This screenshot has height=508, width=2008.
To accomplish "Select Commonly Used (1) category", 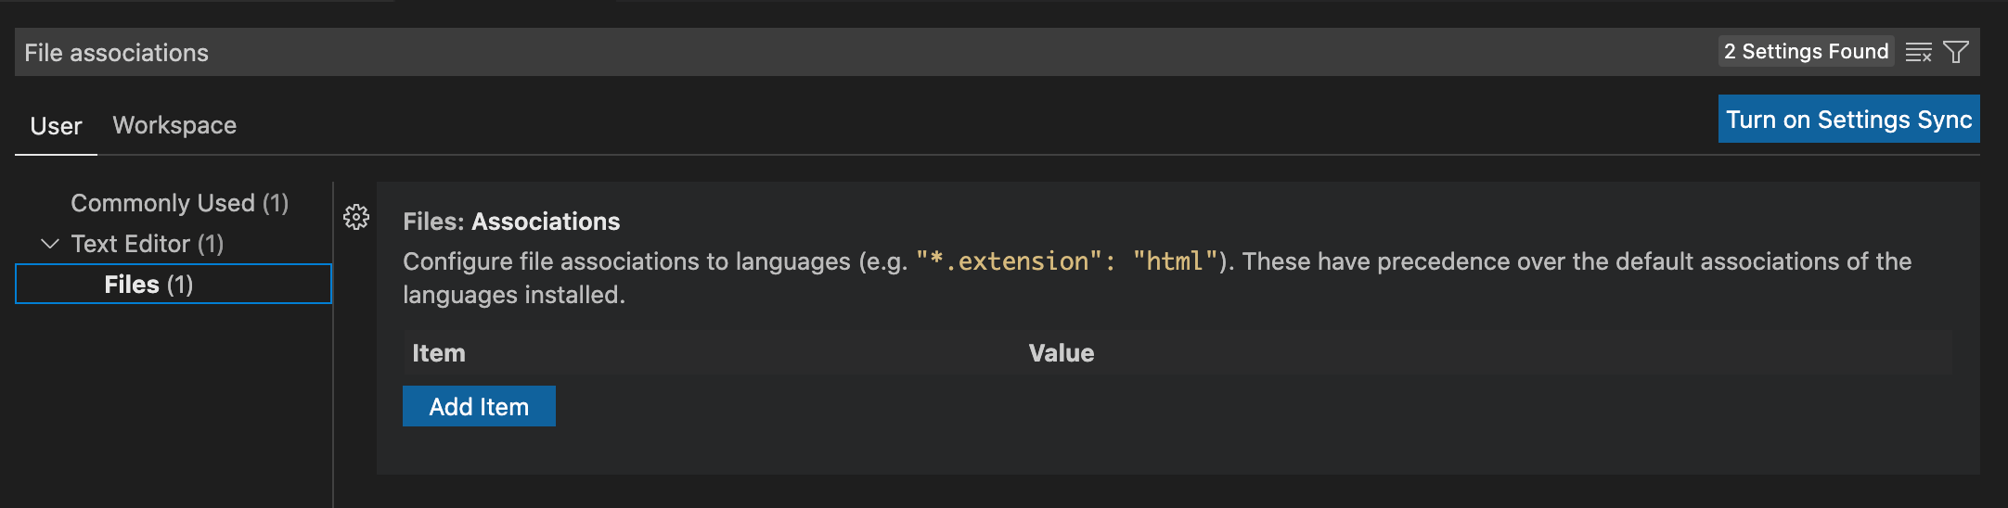I will point(180,203).
